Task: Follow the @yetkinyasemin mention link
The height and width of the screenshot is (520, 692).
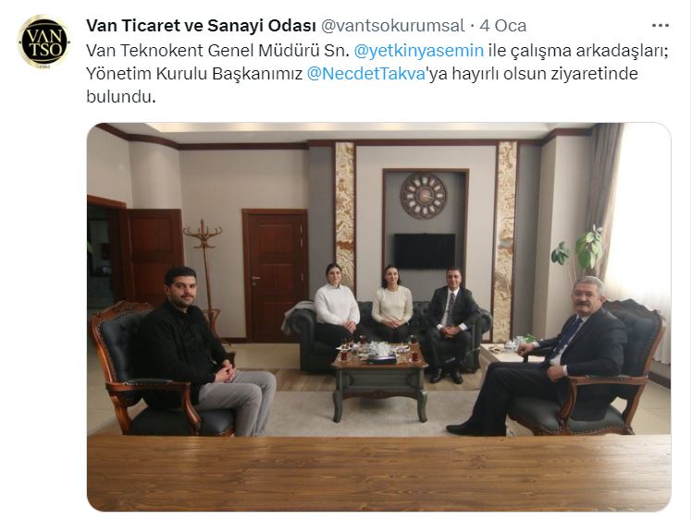Action: click(419, 50)
